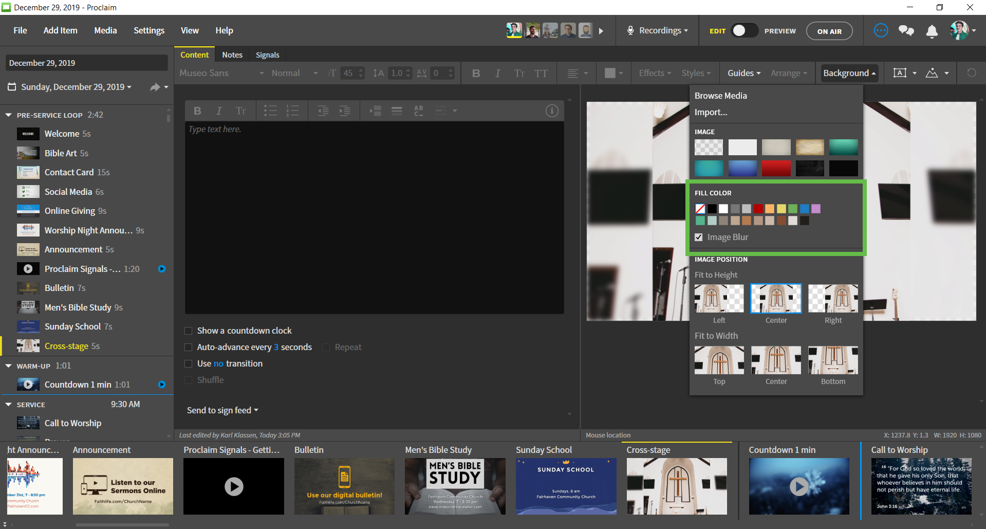Click the bulleted list icon

click(x=270, y=111)
